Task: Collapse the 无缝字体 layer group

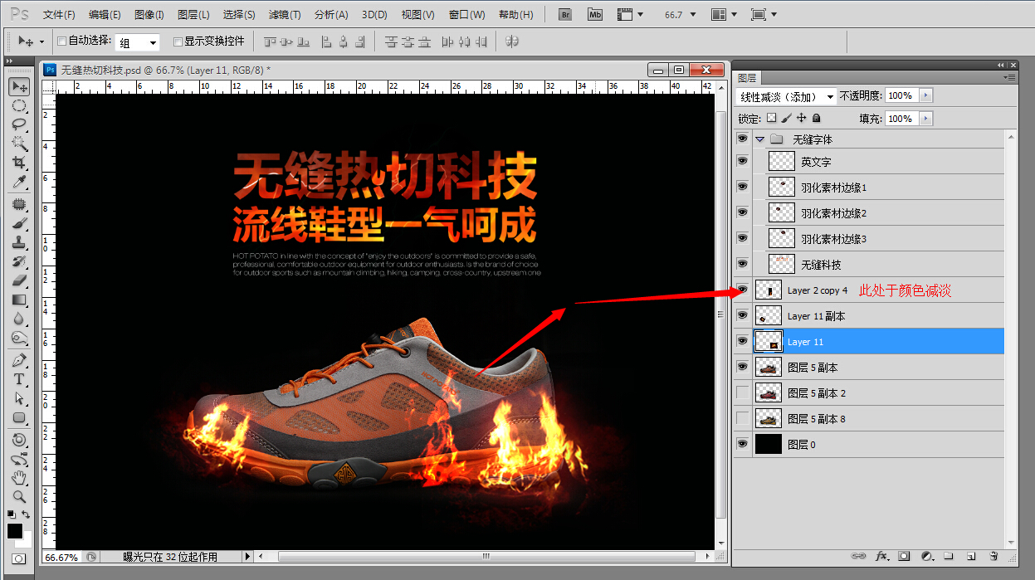Action: (759, 139)
